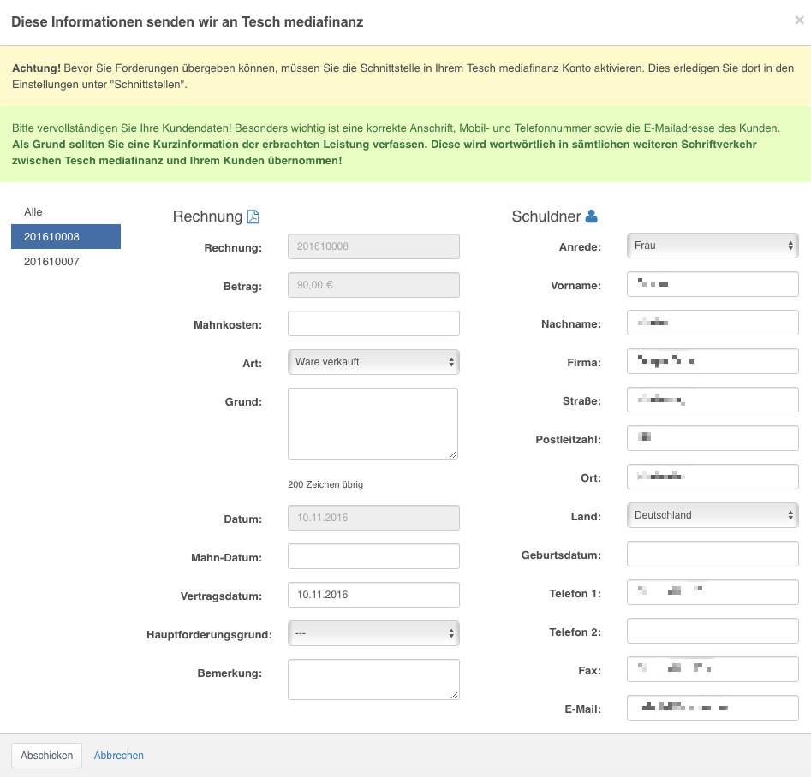Focus the Nachname input field
This screenshot has width=811, height=777.
[713, 323]
